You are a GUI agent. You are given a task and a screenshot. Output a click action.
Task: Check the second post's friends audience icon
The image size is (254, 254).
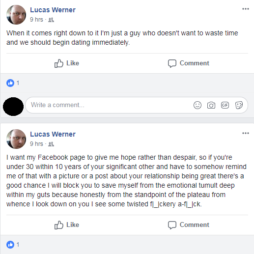pos(51,144)
